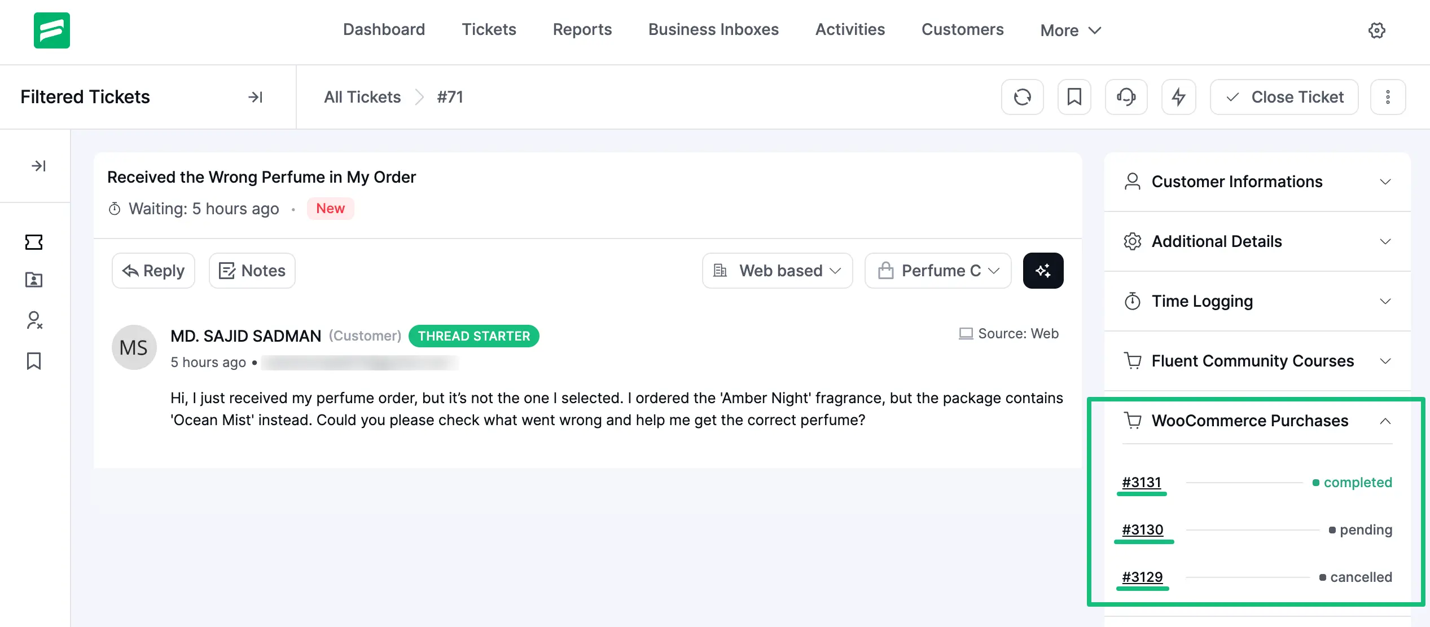Expand the Customer Informations section
Image resolution: width=1430 pixels, height=627 pixels.
(1385, 182)
